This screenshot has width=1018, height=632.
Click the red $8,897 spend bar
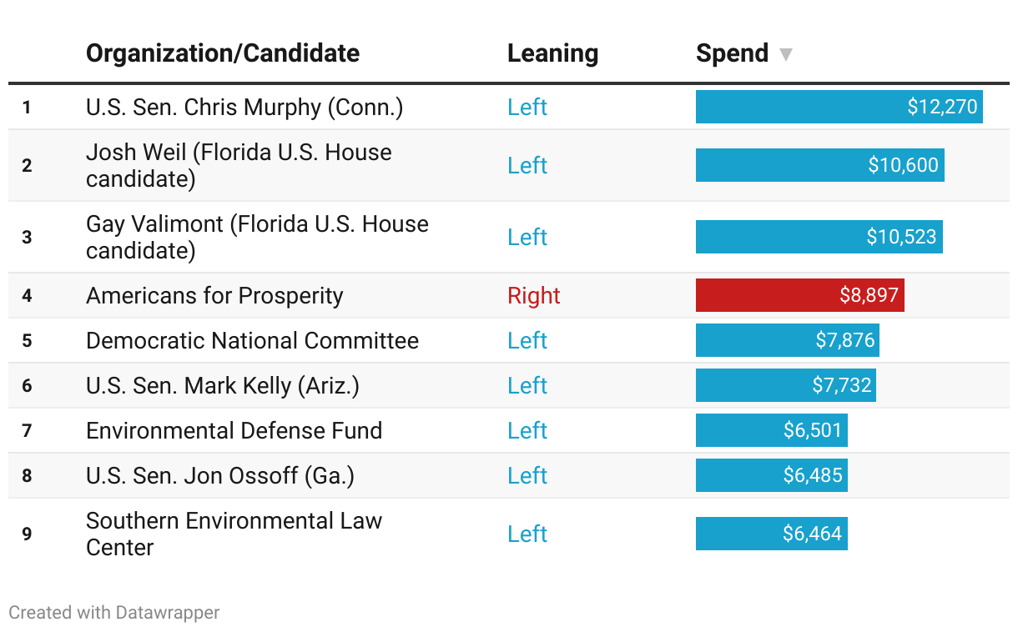click(799, 296)
